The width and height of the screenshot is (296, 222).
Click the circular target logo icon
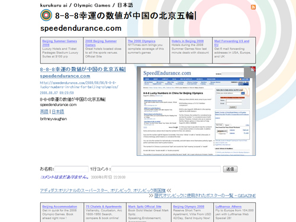pyautogui.click(x=46, y=15)
